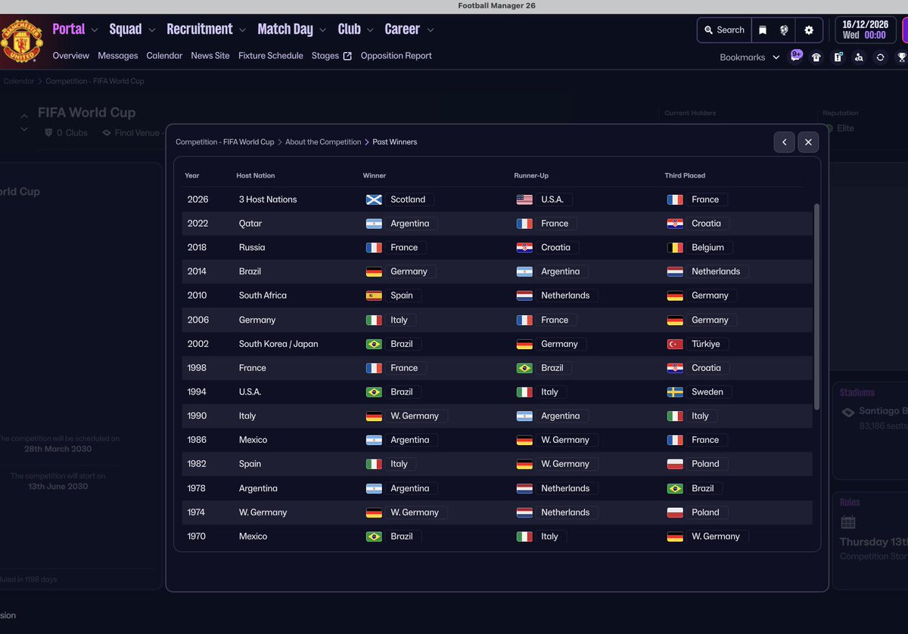Click Netherlands third placed link for 2014
Screen dimensions: 908x634
pyautogui.click(x=716, y=271)
